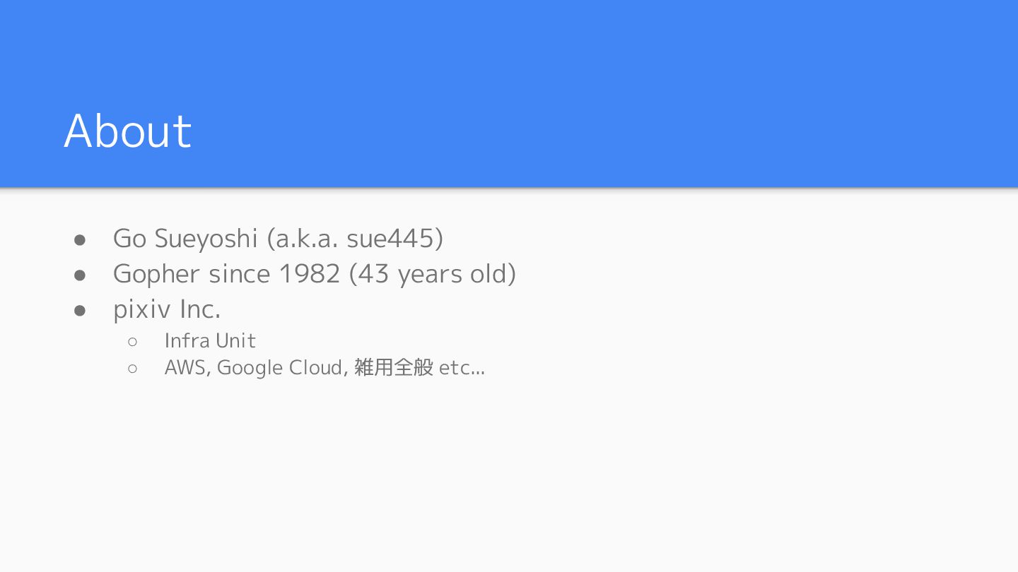Click the filled bullet before Go Sueyoshi

click(80, 239)
